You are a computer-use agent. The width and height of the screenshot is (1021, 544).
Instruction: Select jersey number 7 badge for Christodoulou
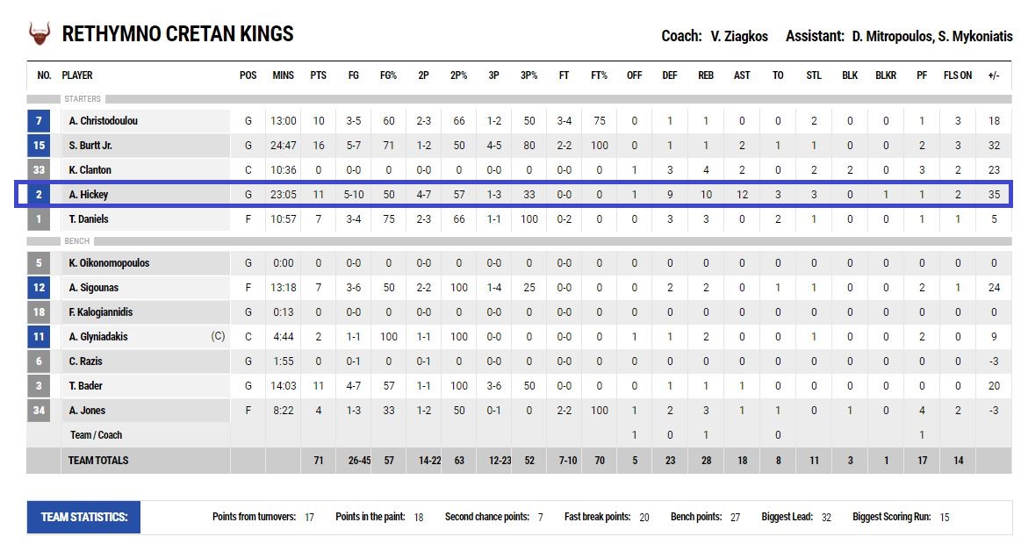click(40, 120)
